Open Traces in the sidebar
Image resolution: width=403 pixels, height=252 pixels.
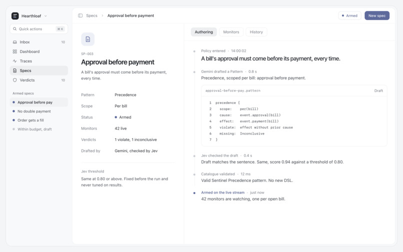pos(39,61)
